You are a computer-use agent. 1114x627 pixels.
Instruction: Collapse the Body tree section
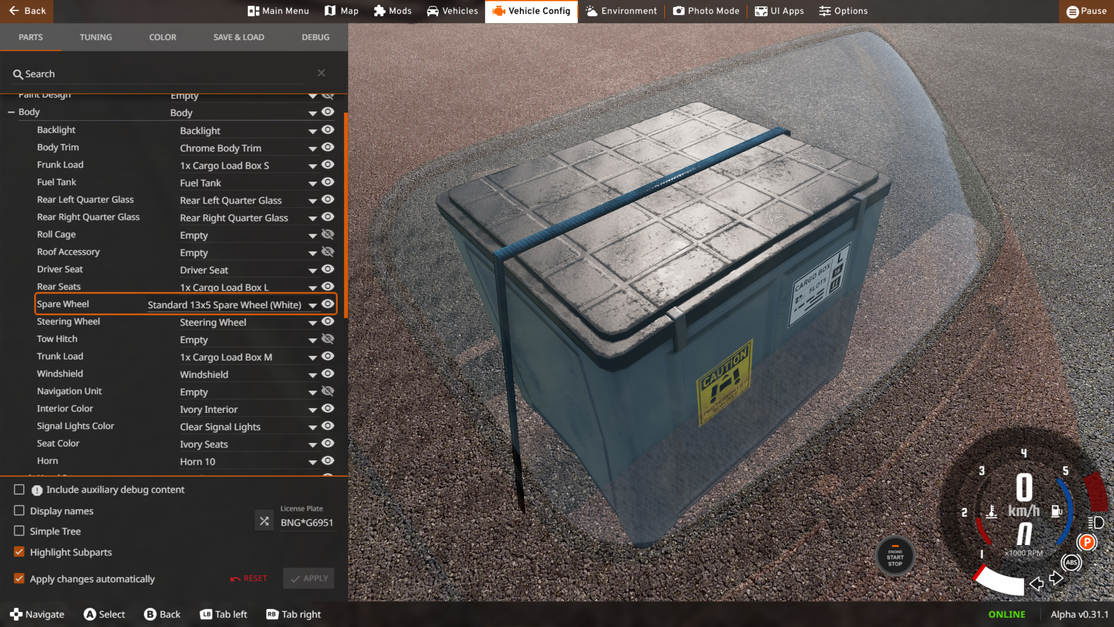(11, 112)
